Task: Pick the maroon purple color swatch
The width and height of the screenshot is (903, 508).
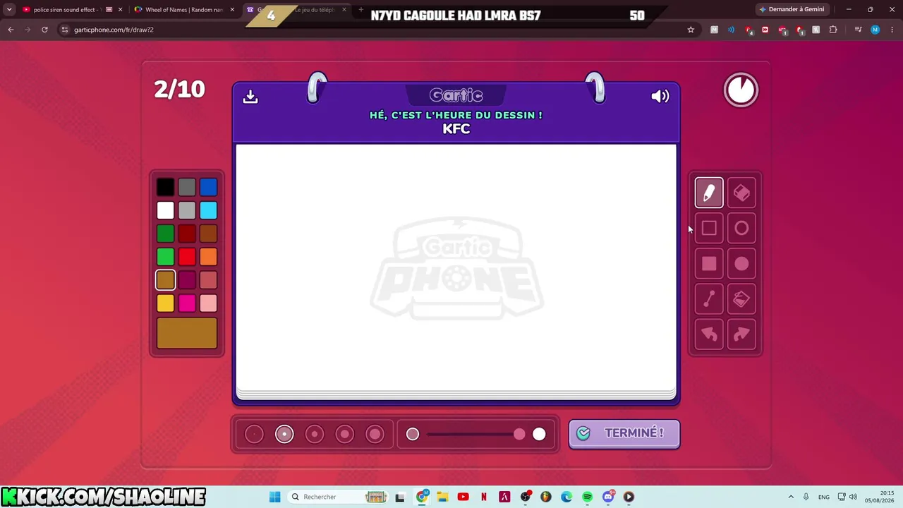Action: (x=187, y=280)
